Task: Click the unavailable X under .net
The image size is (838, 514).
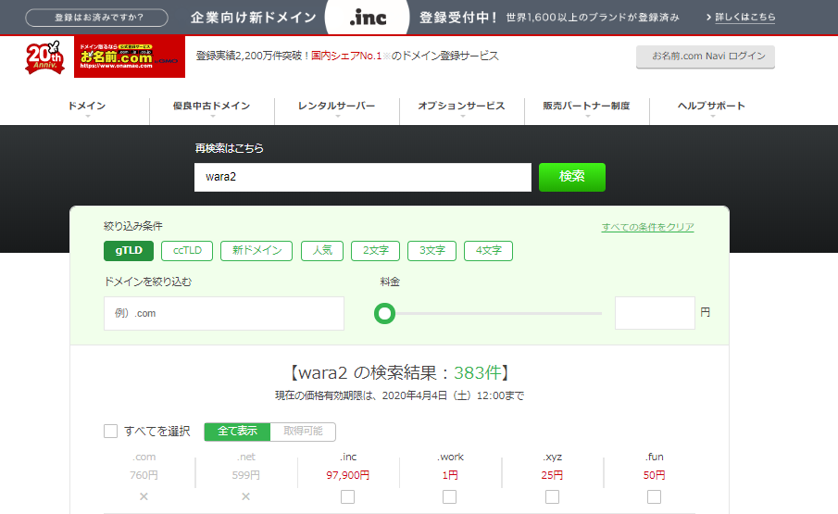Action: point(245,497)
